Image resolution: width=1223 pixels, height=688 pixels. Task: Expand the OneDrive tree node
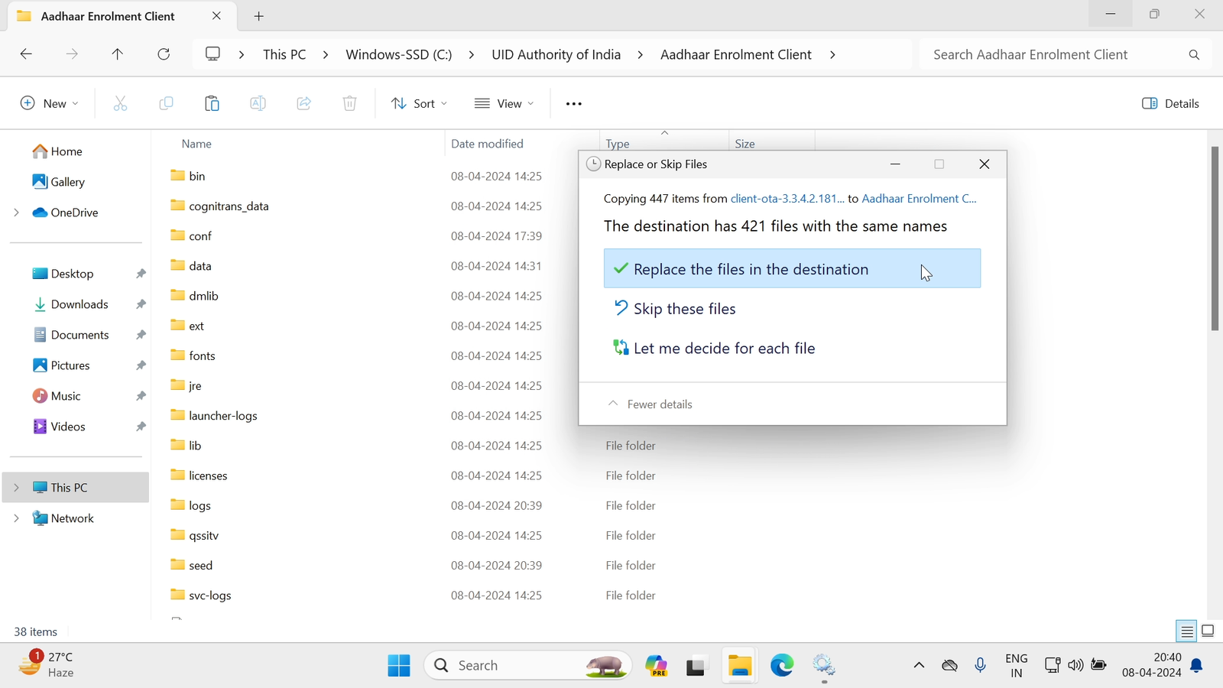tap(16, 213)
